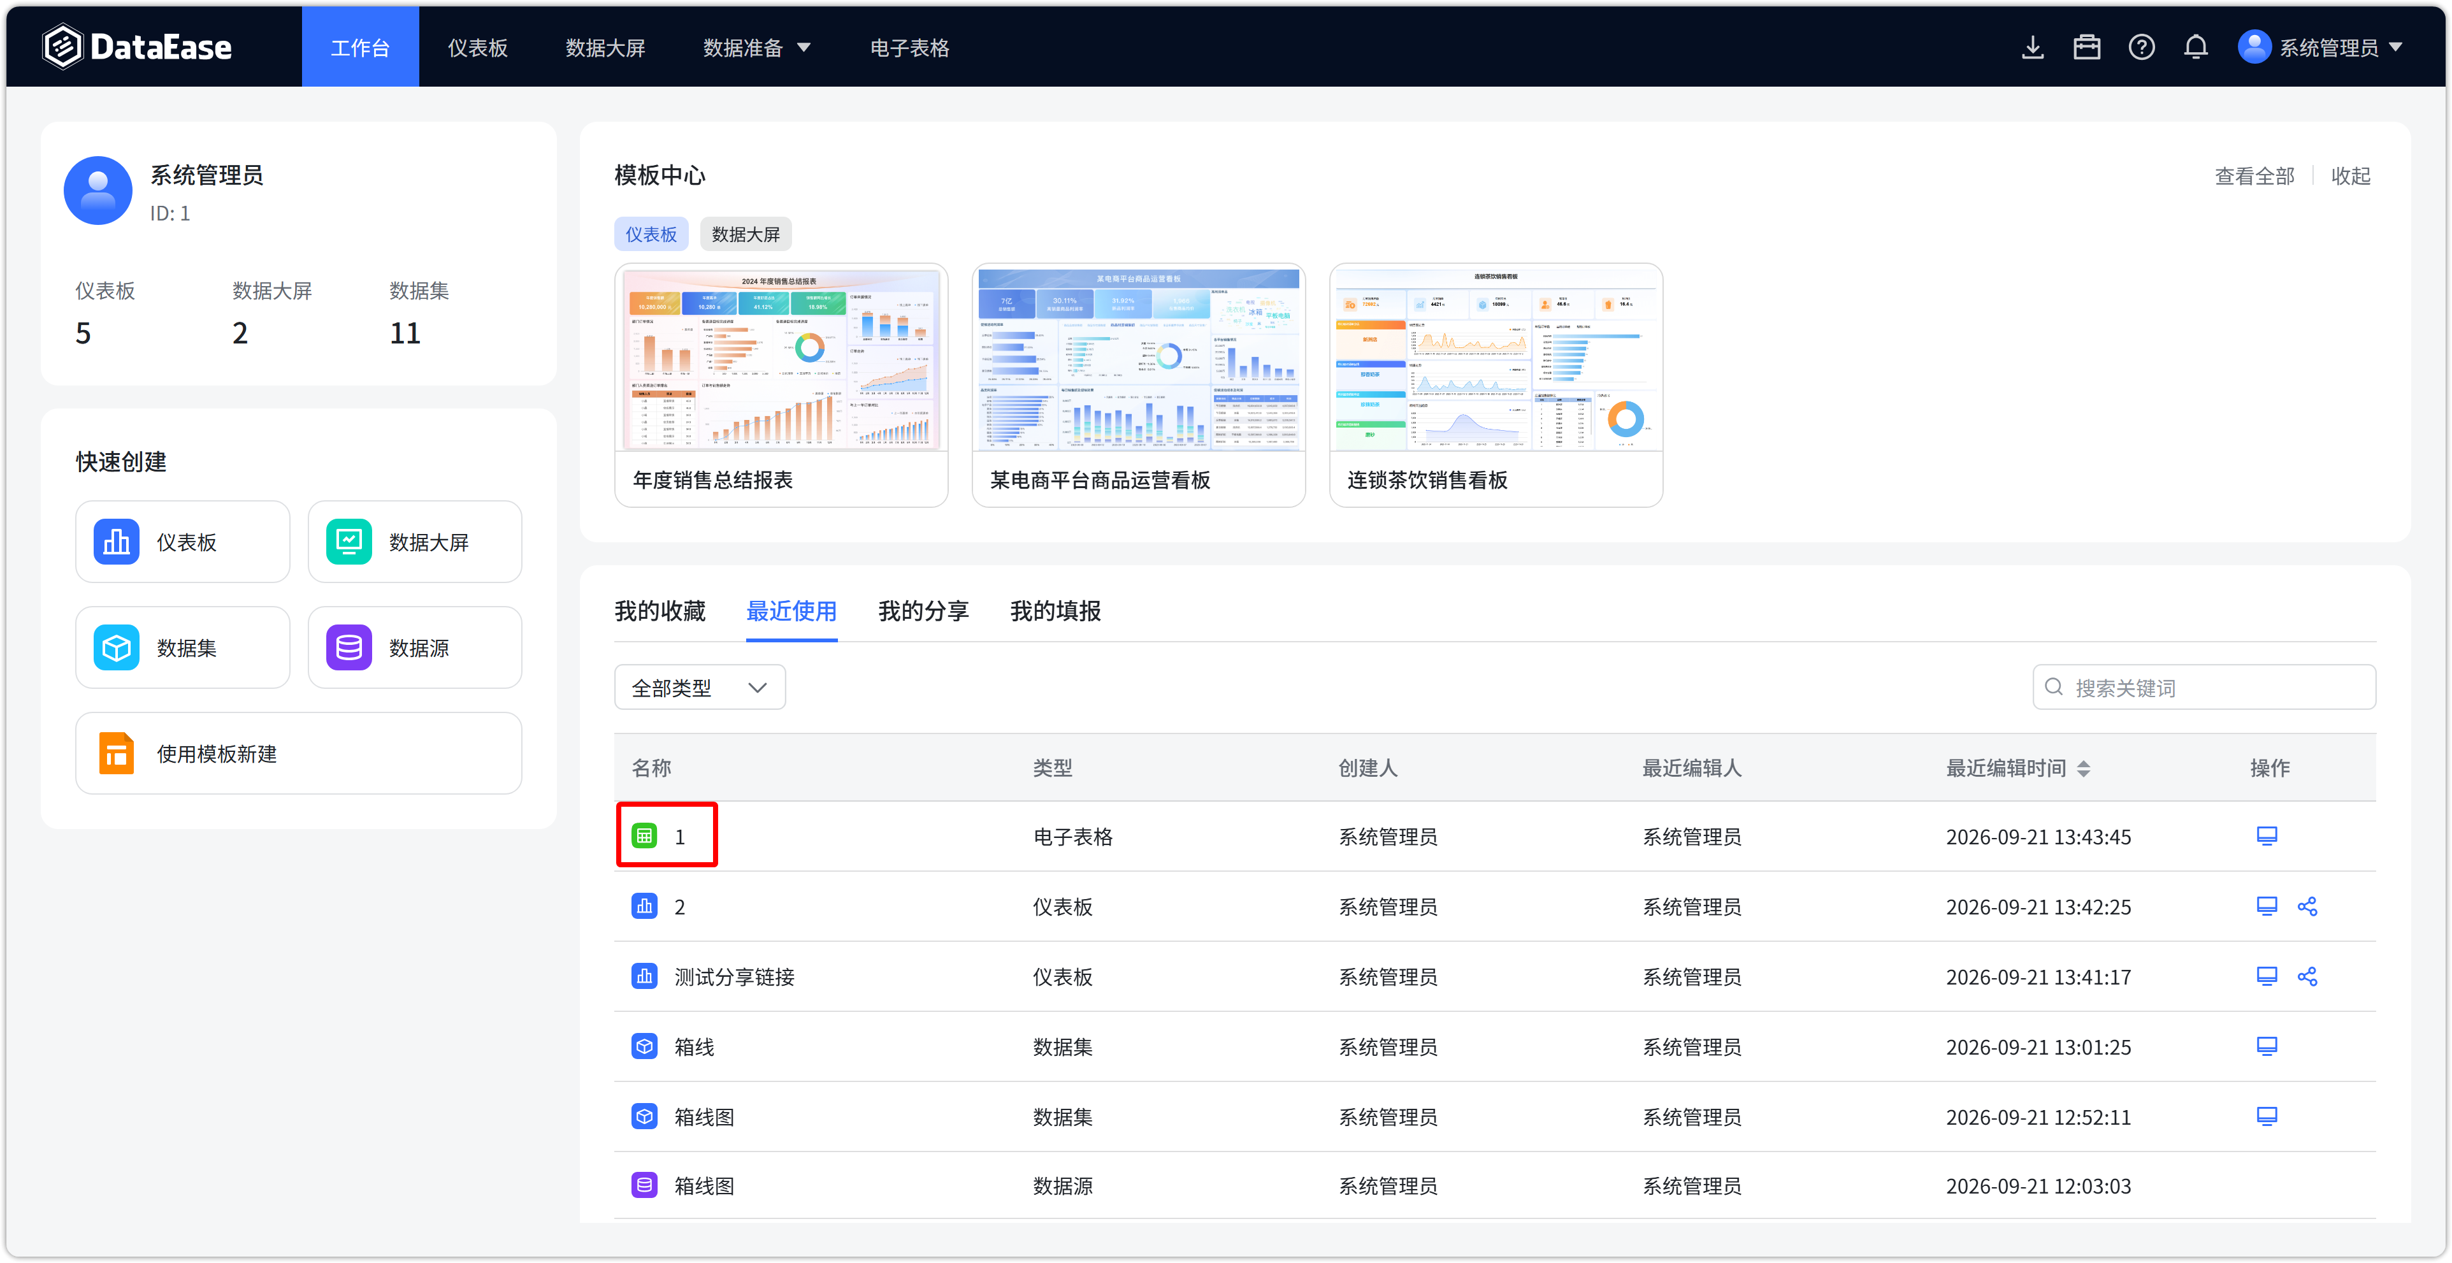Quick create a 数据集

(x=183, y=647)
